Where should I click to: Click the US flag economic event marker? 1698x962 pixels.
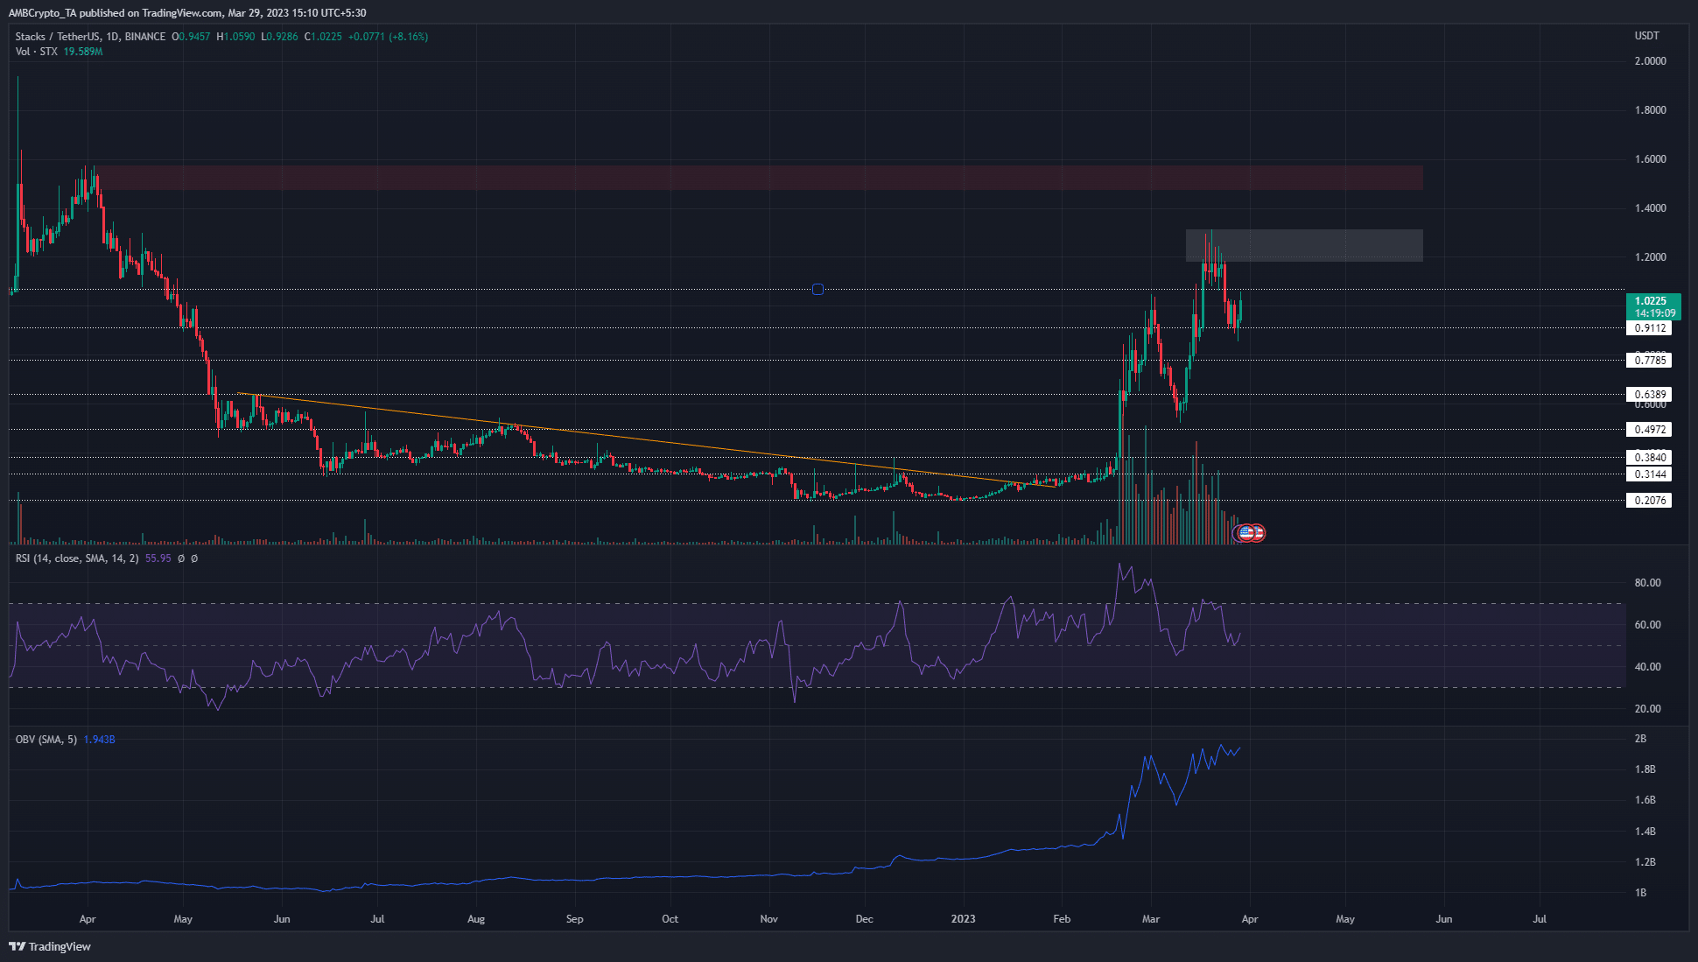(1245, 532)
